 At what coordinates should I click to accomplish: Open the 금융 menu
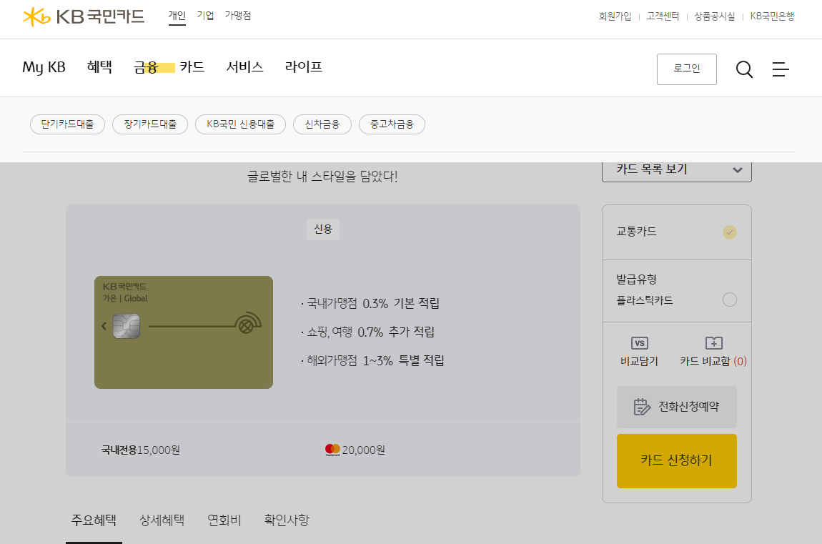tap(147, 67)
